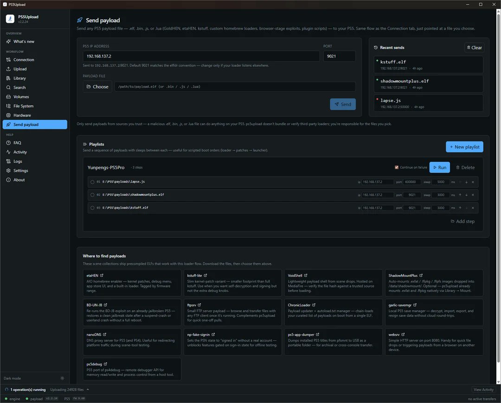
Task: Click the Choose payload file button
Action: pyautogui.click(x=97, y=87)
